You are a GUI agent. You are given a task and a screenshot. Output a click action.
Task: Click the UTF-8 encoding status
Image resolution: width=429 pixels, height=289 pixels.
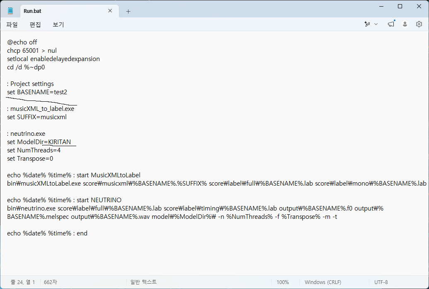[x=381, y=282]
